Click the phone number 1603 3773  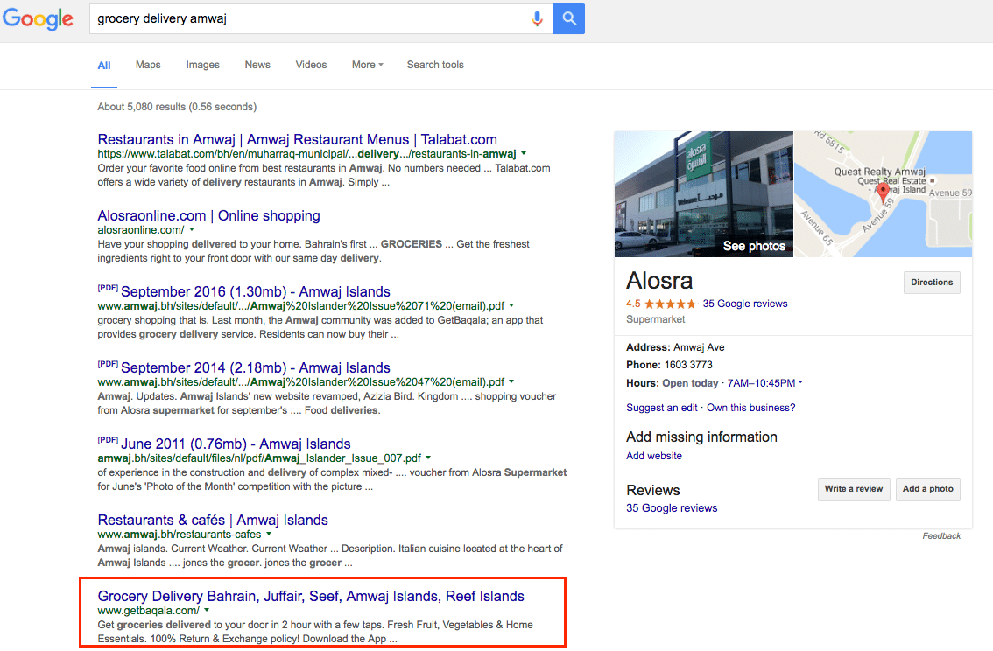pos(688,365)
